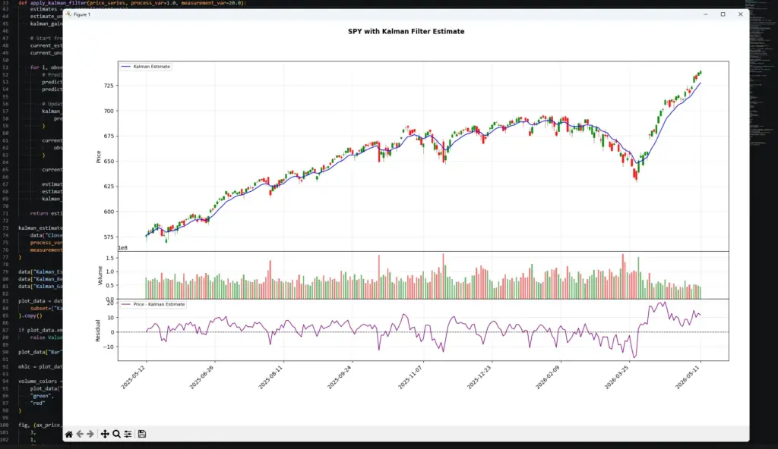Click the "Price" y-axis label
Screen dimensions: 778x449
click(98, 156)
